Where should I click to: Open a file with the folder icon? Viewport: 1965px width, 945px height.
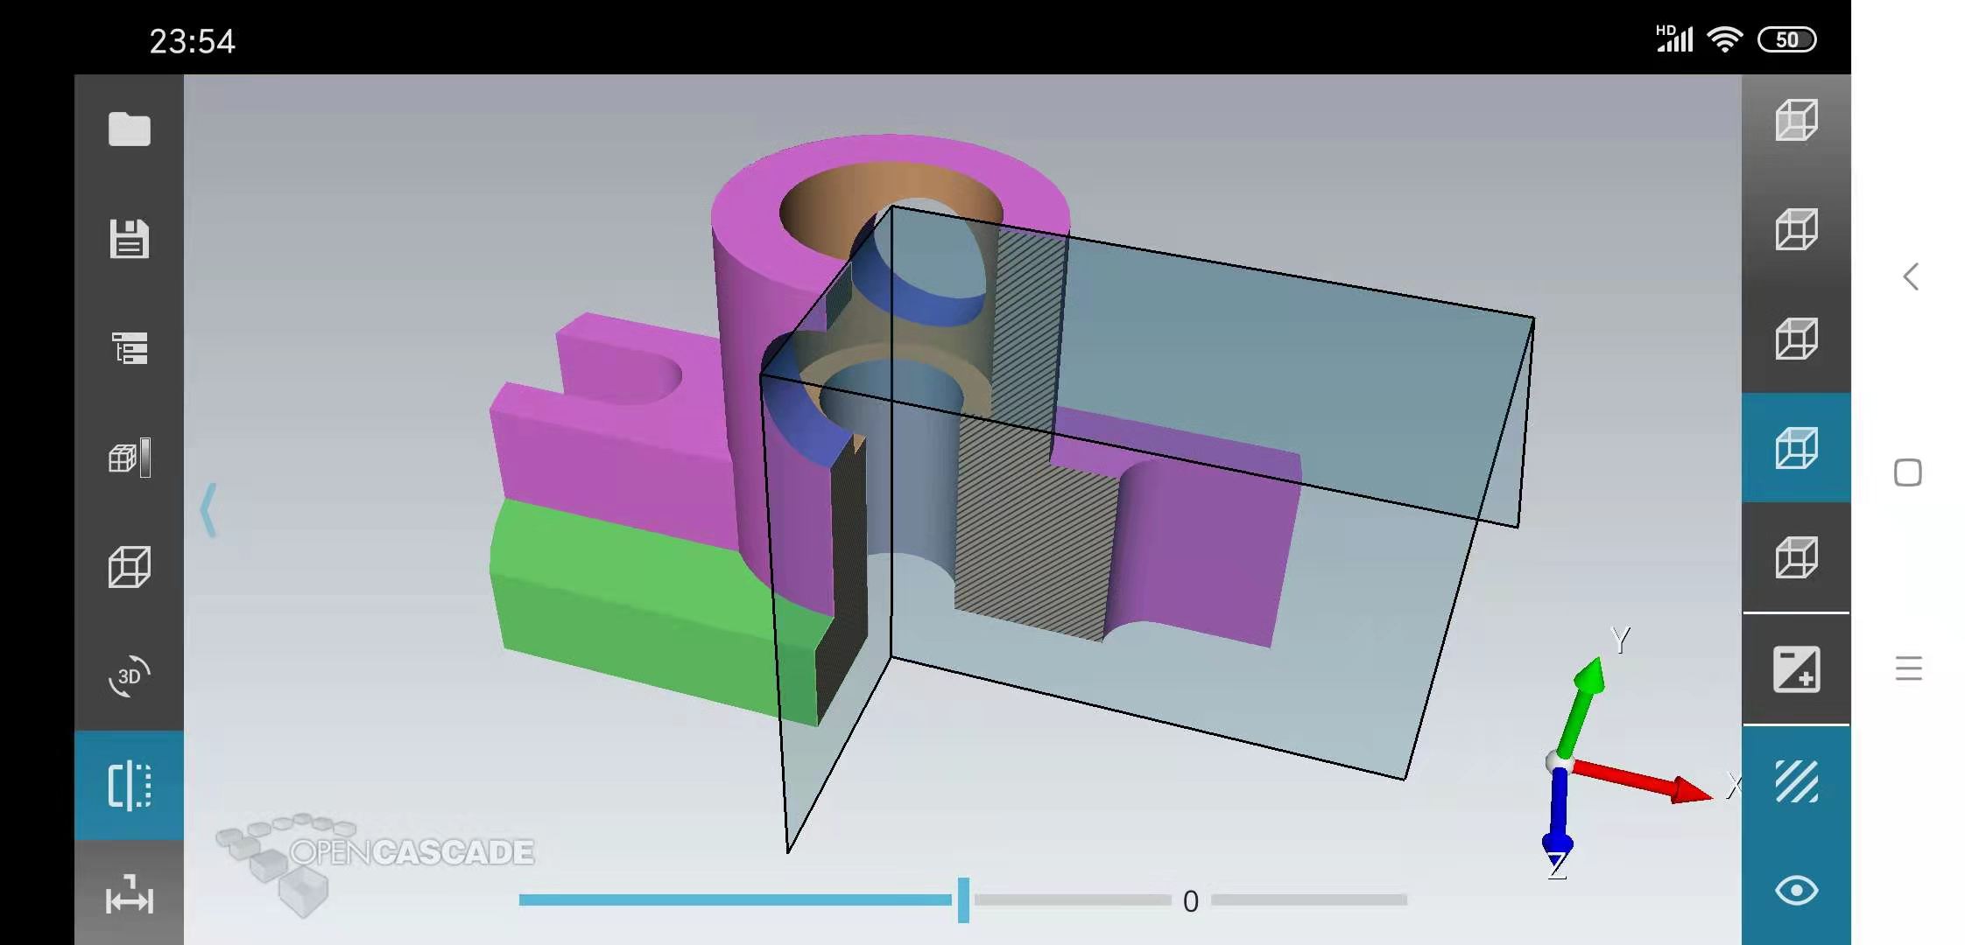pos(129,129)
